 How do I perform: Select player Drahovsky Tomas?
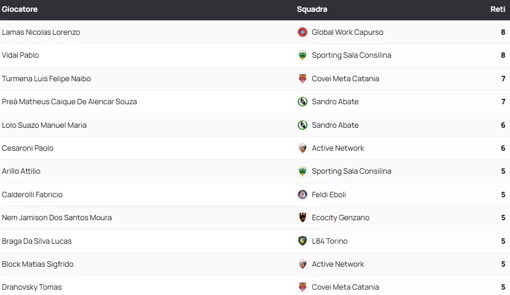click(32, 287)
